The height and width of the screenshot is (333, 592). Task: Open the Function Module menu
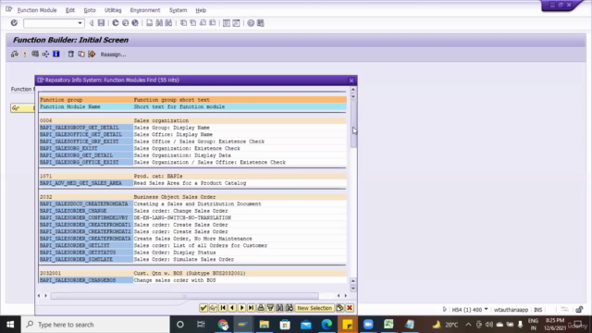[37, 10]
